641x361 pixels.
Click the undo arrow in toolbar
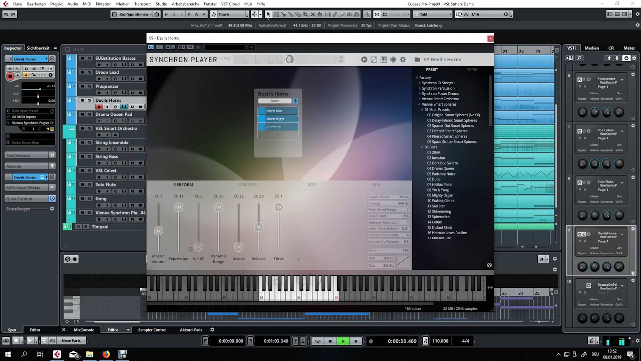6,14
